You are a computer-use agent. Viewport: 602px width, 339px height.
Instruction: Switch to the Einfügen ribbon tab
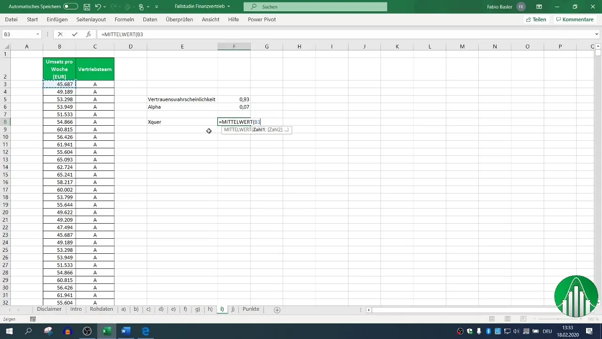pos(57,19)
